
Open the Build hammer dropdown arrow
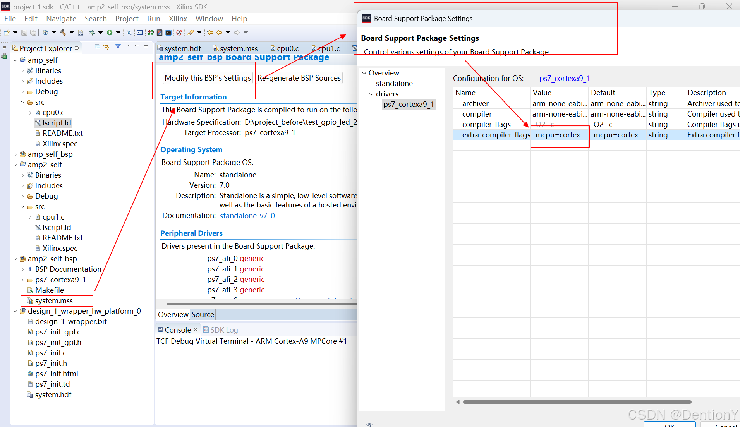coord(72,33)
